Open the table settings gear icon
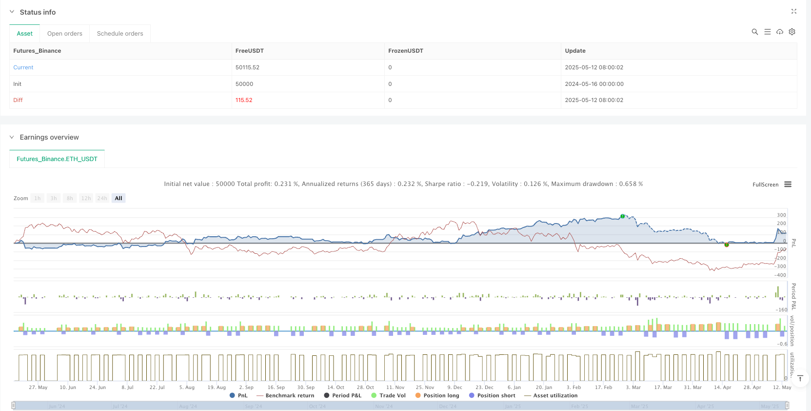The image size is (811, 411). click(792, 32)
